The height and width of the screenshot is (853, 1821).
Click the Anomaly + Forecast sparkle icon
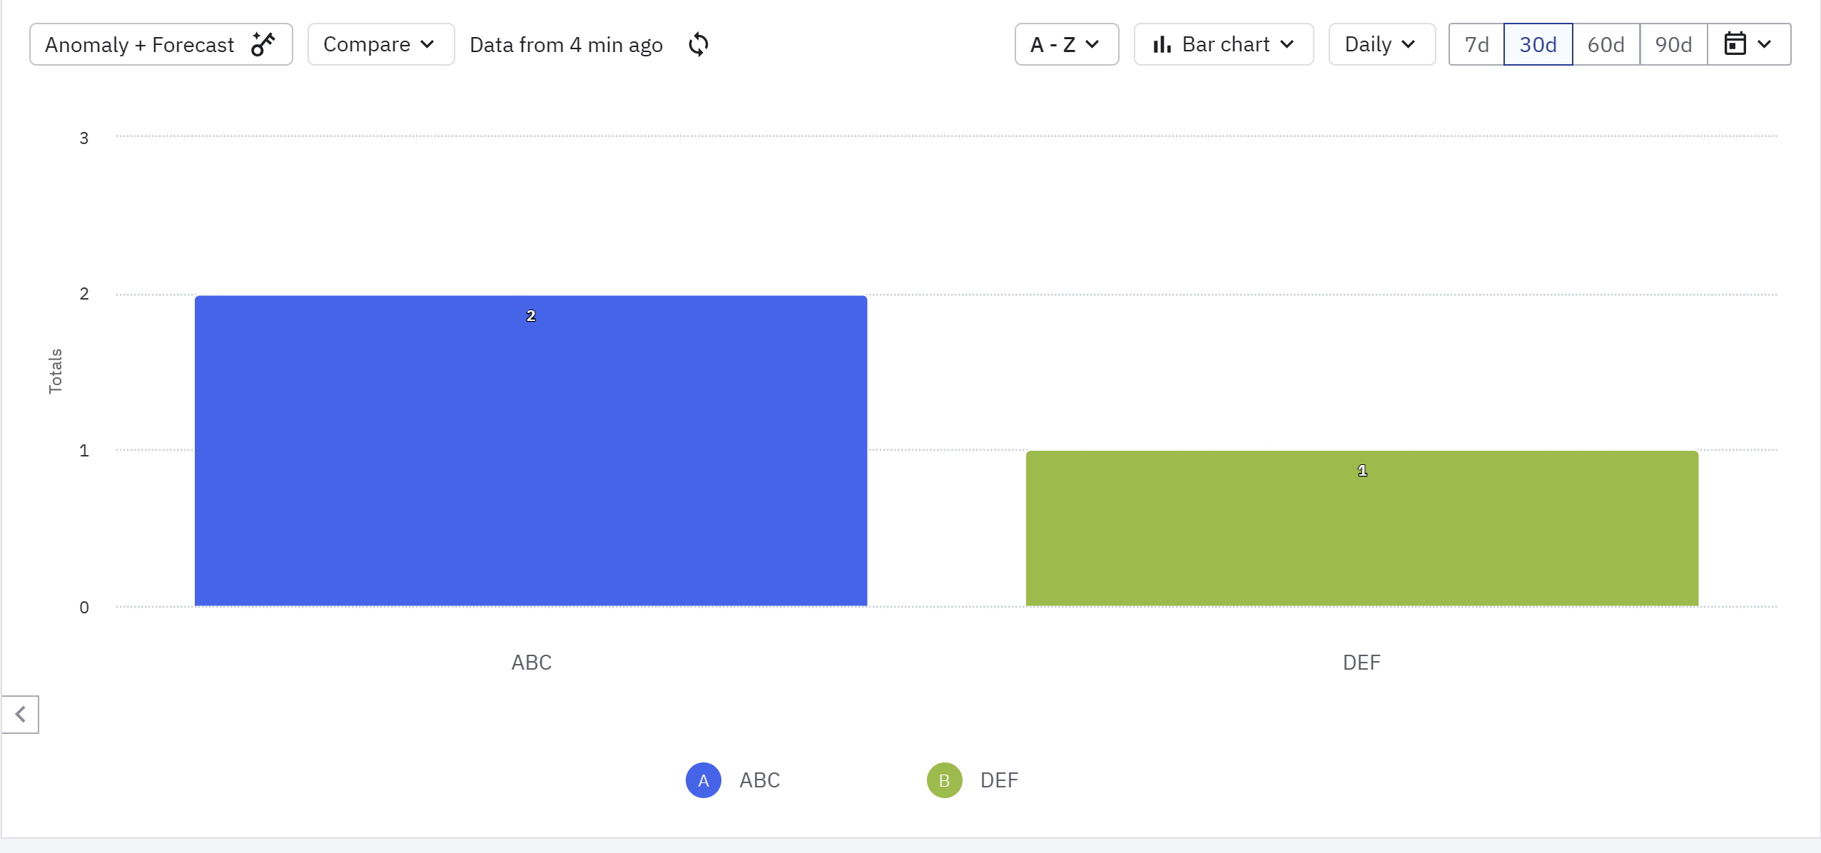point(263,44)
